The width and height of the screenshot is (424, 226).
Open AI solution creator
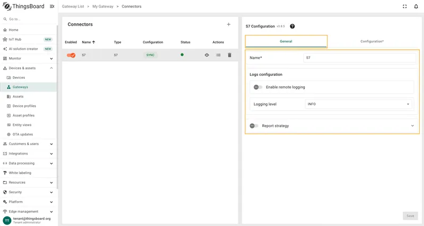(29, 49)
